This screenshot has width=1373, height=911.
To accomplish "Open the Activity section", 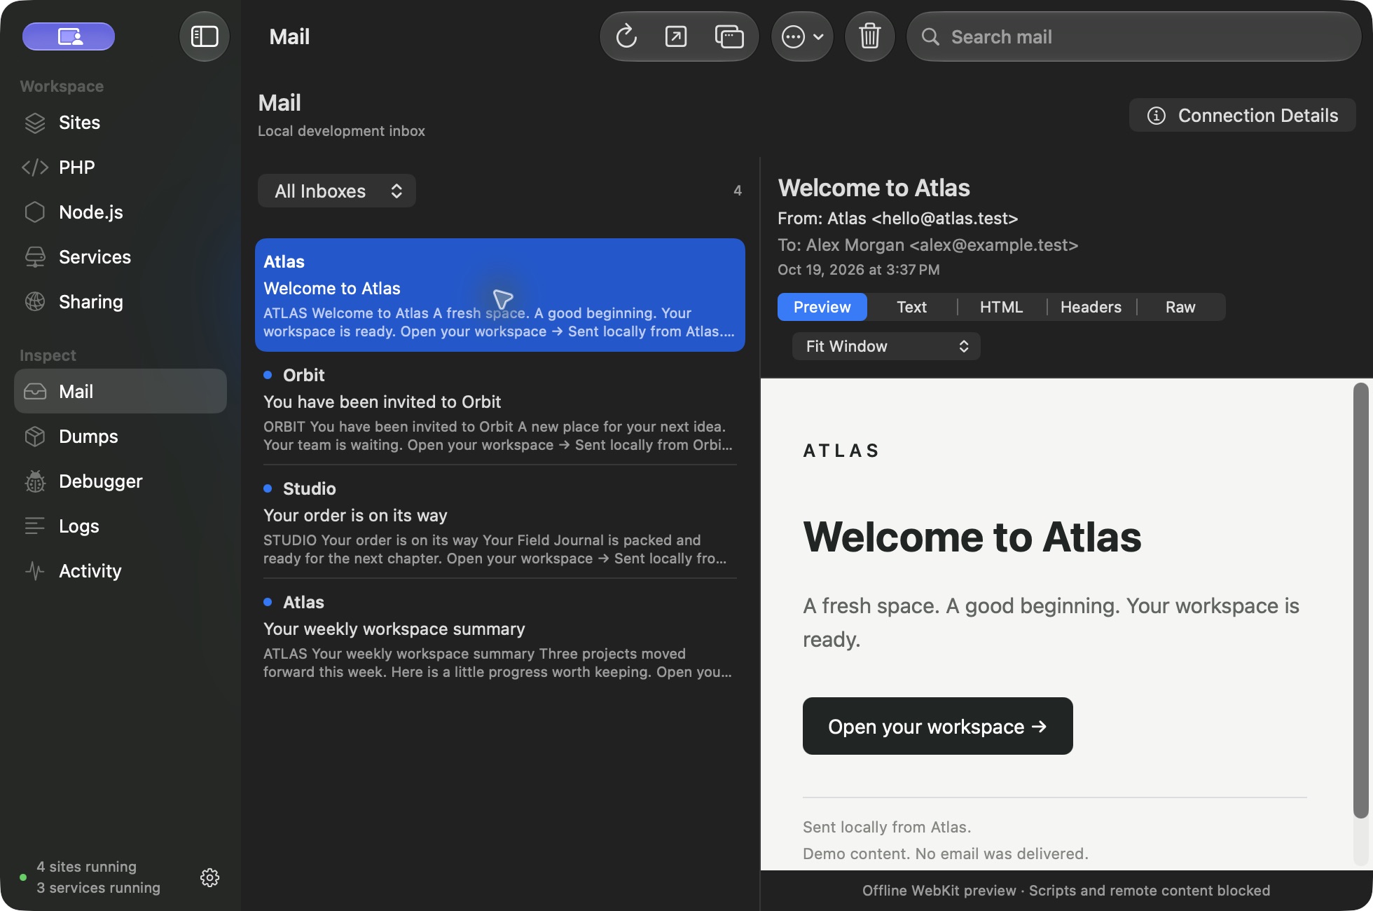I will (120, 571).
